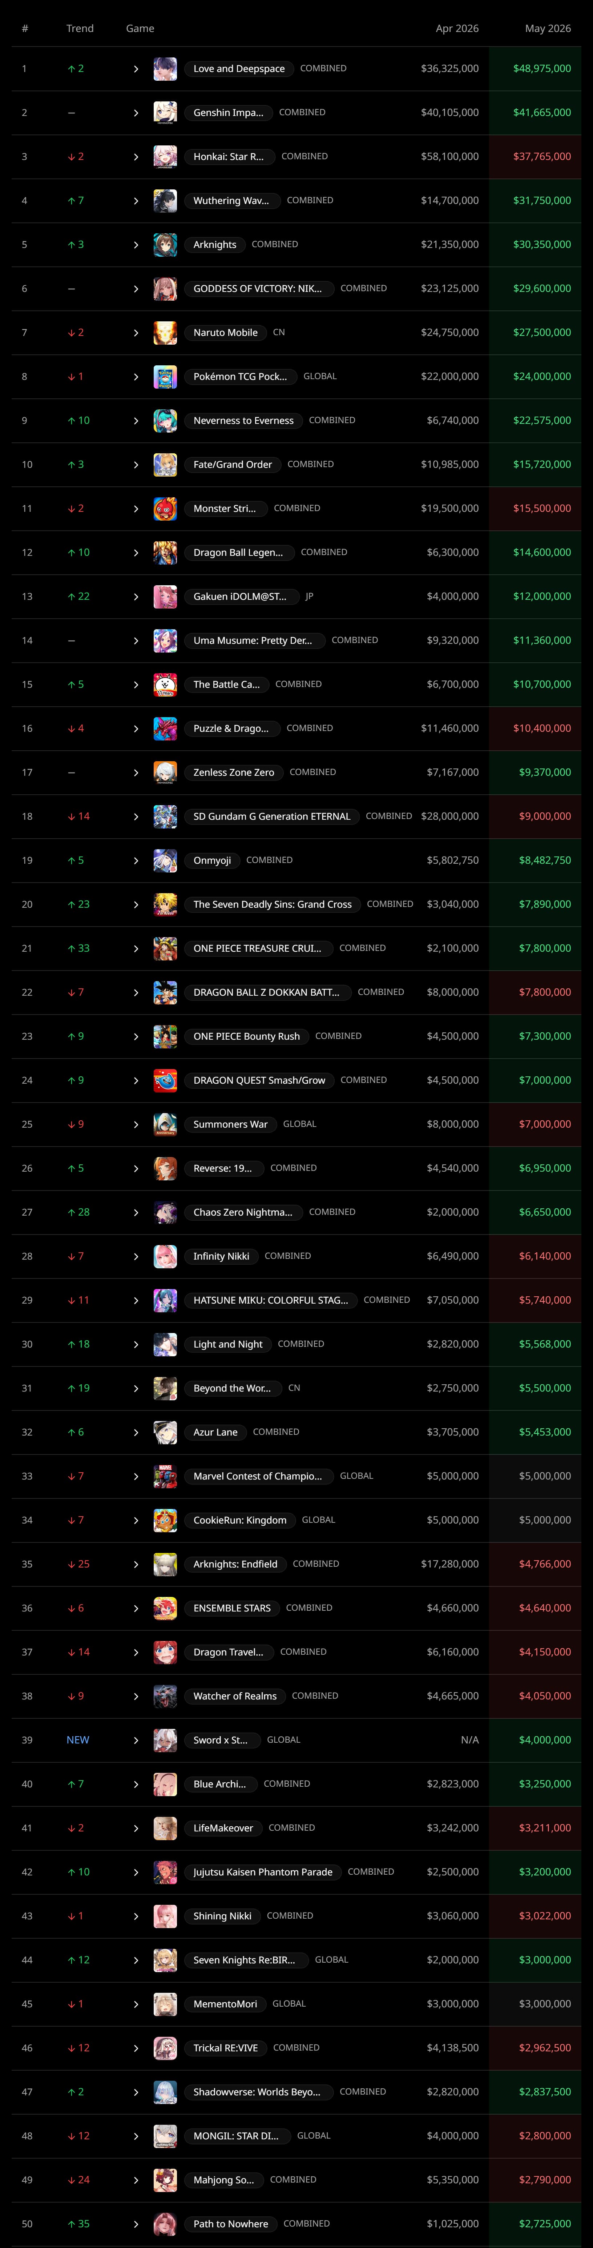Click the Naruto Mobile game icon
593x2248 pixels.
click(x=165, y=333)
